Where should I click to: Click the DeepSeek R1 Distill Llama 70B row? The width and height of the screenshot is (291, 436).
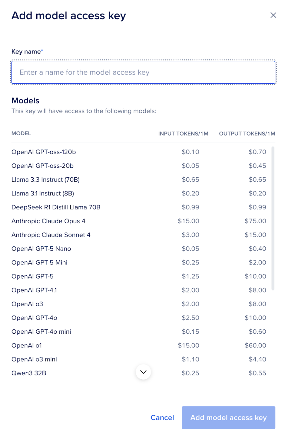(x=56, y=207)
